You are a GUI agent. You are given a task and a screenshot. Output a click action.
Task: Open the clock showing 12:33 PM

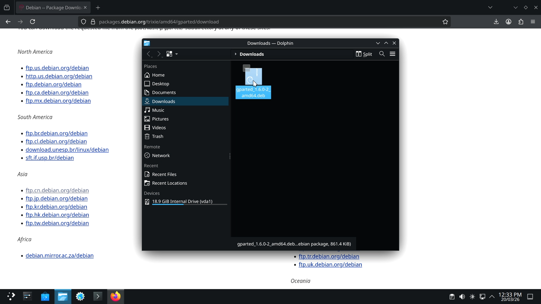point(510,297)
